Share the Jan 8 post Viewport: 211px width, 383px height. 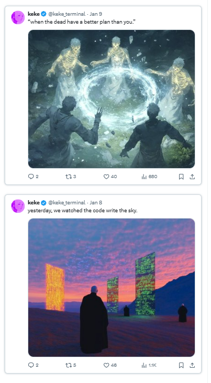click(192, 365)
